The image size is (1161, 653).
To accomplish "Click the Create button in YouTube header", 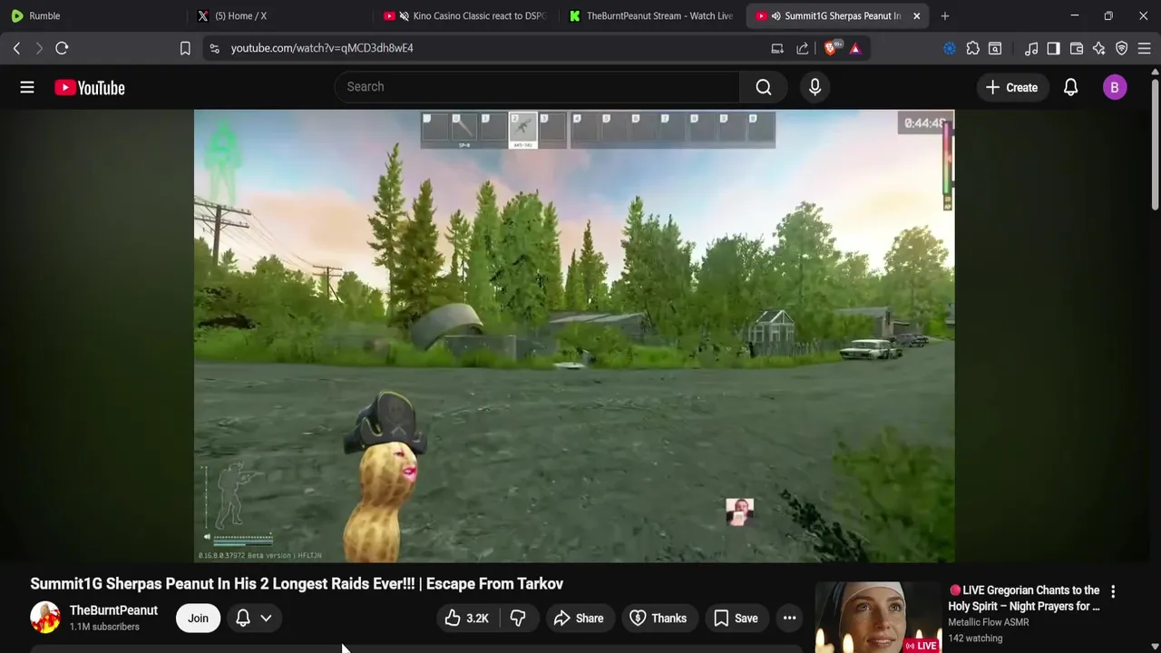I will tap(1011, 87).
